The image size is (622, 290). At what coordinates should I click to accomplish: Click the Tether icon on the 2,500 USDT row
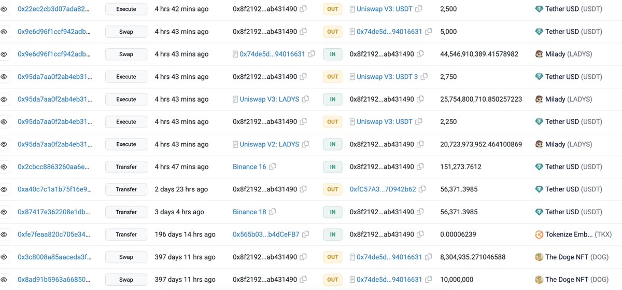539,9
